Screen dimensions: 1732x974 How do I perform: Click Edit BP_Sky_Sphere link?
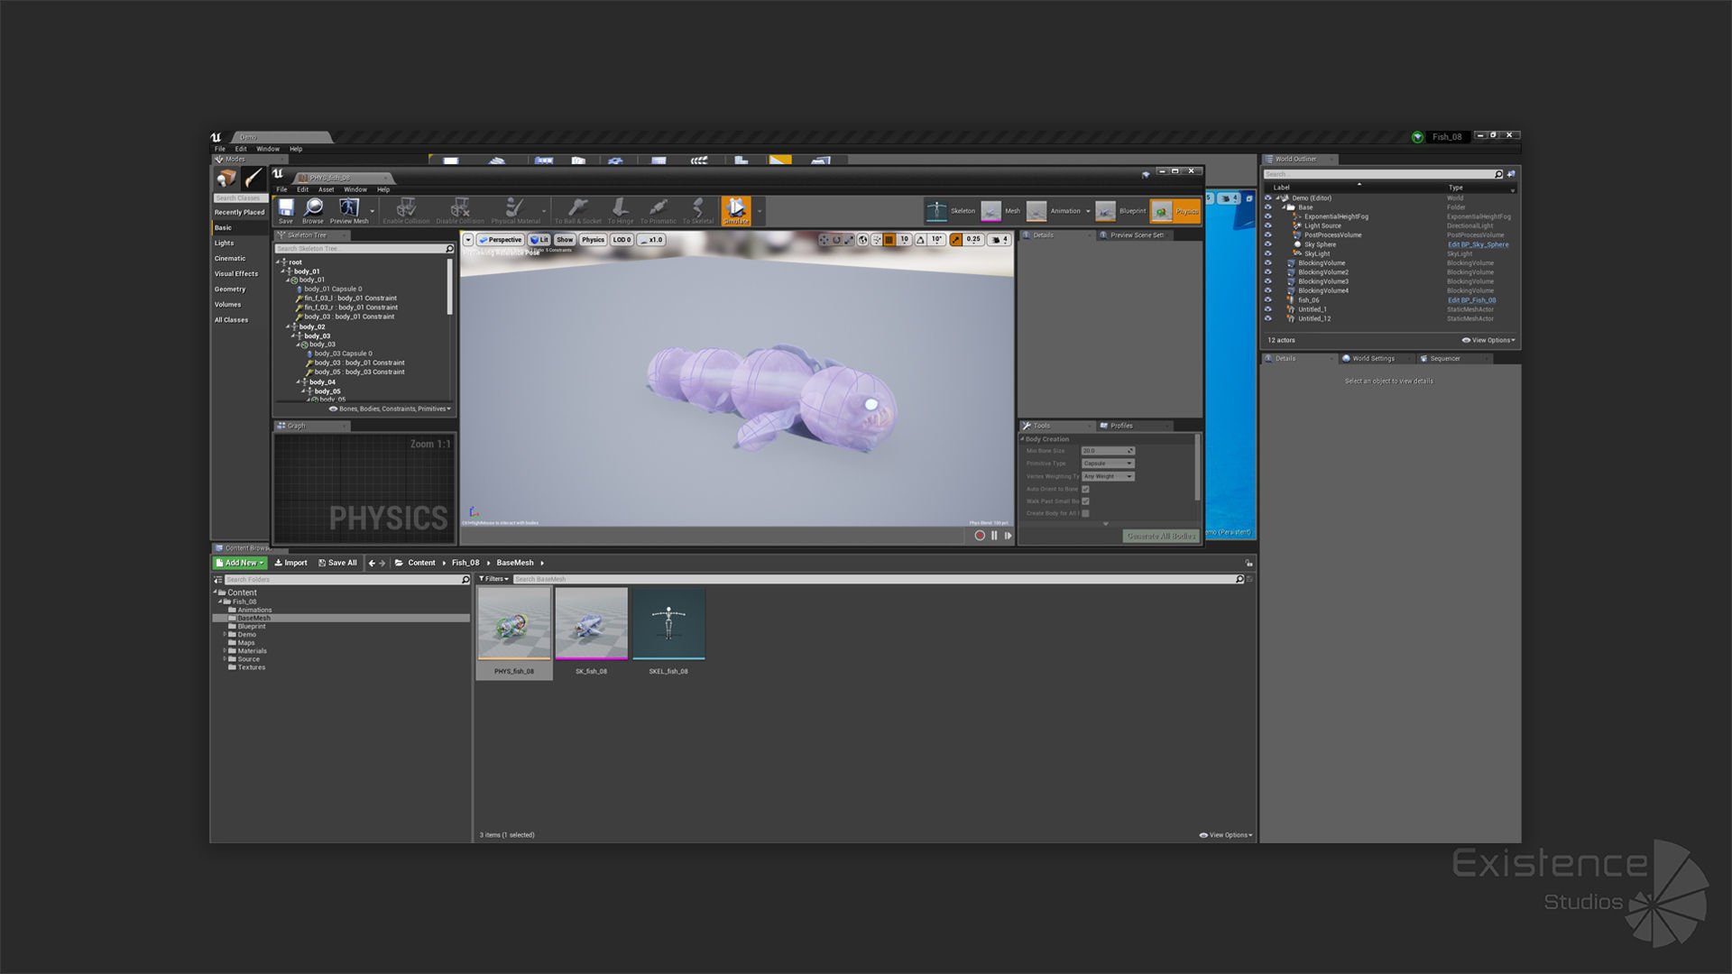coord(1478,244)
